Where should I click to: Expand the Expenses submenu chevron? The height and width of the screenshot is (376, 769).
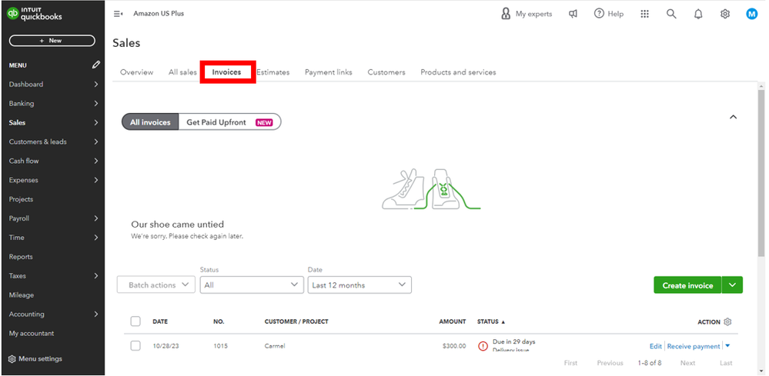(96, 180)
